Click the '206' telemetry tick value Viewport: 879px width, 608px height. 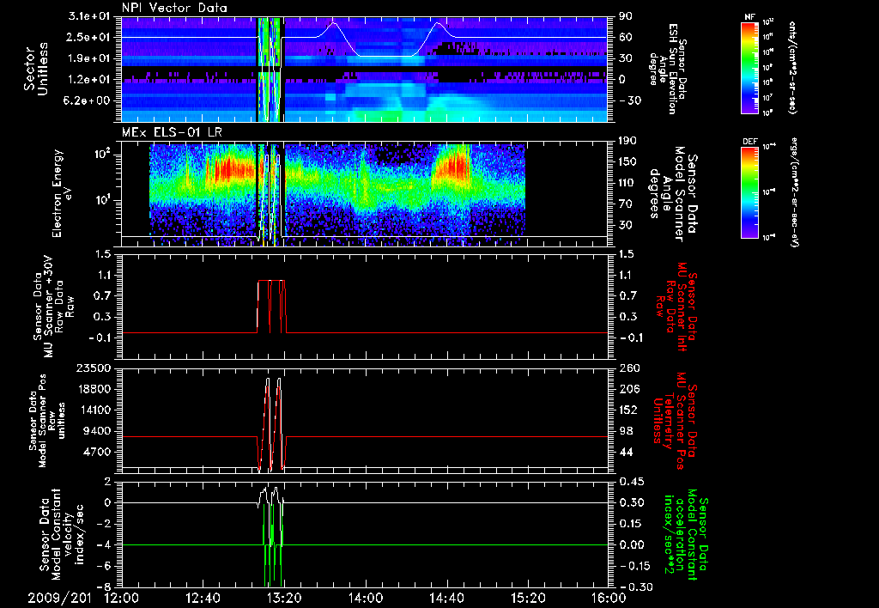click(x=629, y=389)
